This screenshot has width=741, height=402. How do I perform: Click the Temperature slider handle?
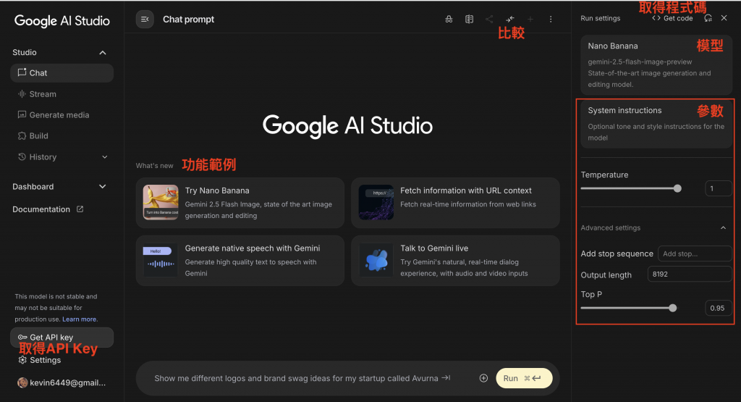(677, 188)
